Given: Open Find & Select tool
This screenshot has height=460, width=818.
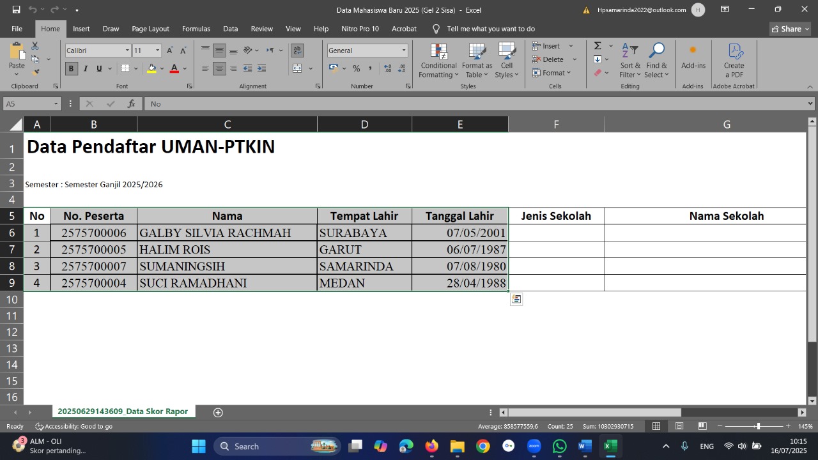Looking at the screenshot, I should tap(656, 61).
